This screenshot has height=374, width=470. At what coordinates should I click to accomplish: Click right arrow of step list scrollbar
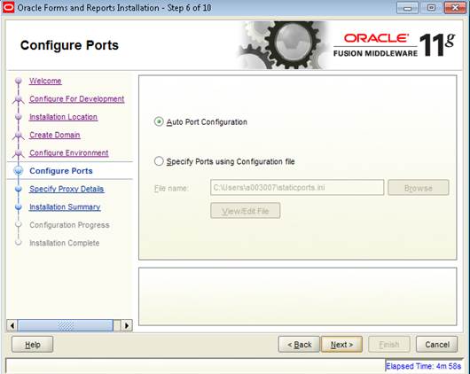127,325
